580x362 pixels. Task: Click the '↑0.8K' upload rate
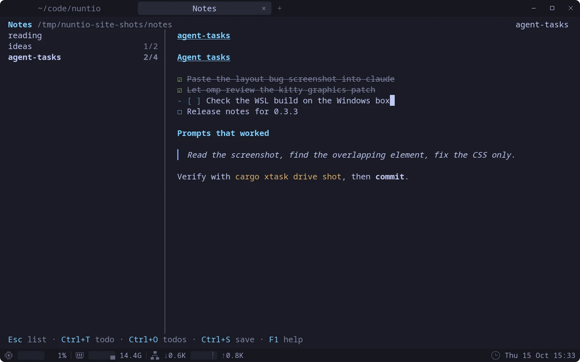[233, 356]
